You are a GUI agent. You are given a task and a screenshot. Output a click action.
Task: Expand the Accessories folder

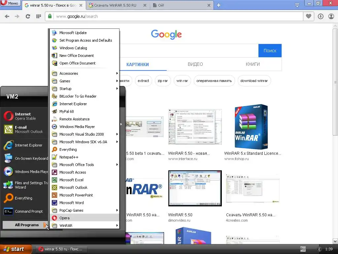[84, 73]
